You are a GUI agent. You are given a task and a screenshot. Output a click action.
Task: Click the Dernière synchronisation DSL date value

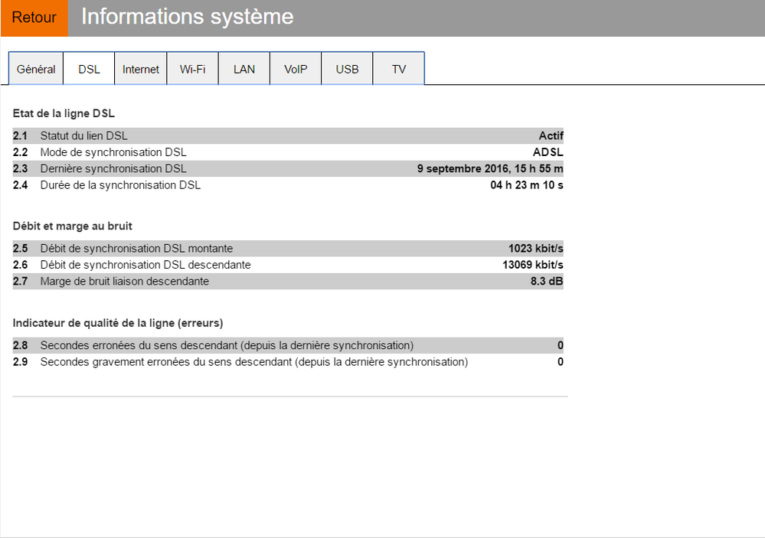pos(490,168)
